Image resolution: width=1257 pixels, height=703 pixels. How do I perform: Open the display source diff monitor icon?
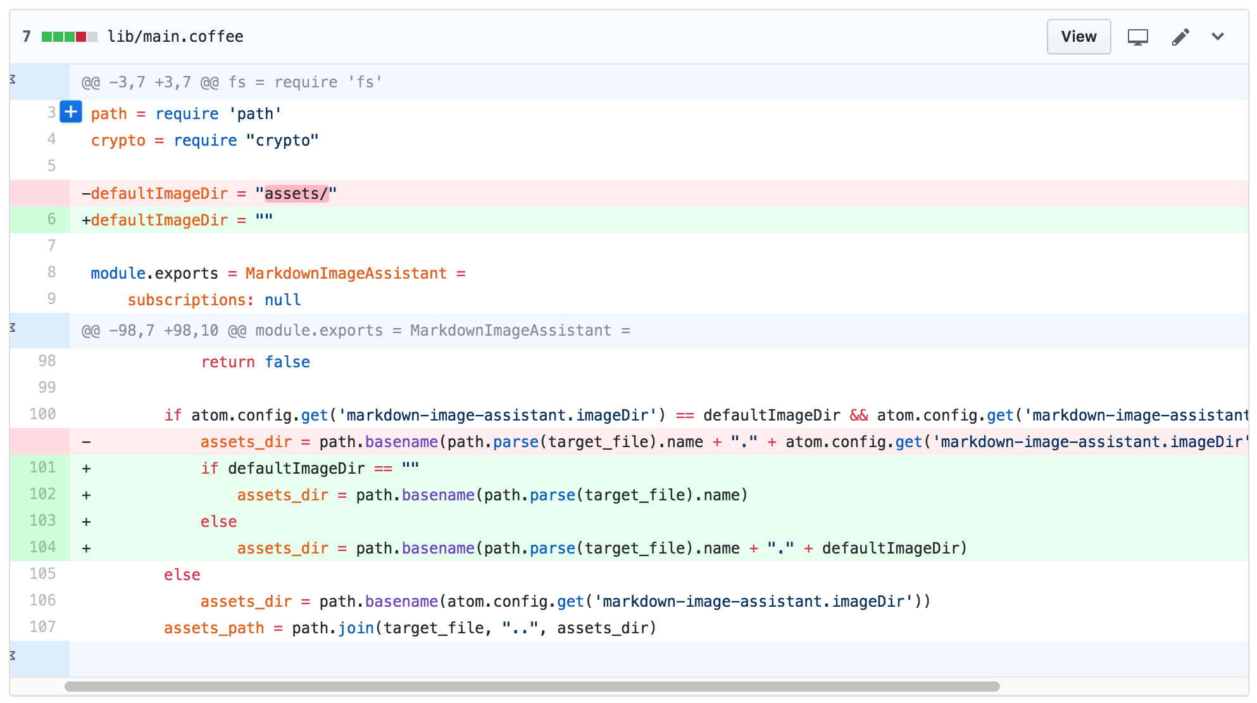pos(1137,37)
